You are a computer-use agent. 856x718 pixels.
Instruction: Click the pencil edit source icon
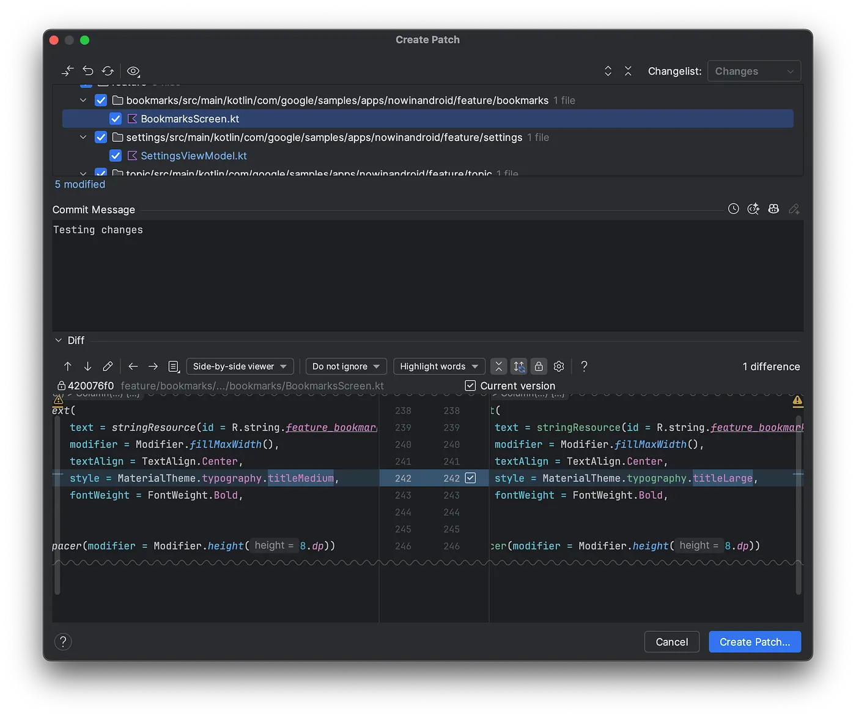click(108, 366)
